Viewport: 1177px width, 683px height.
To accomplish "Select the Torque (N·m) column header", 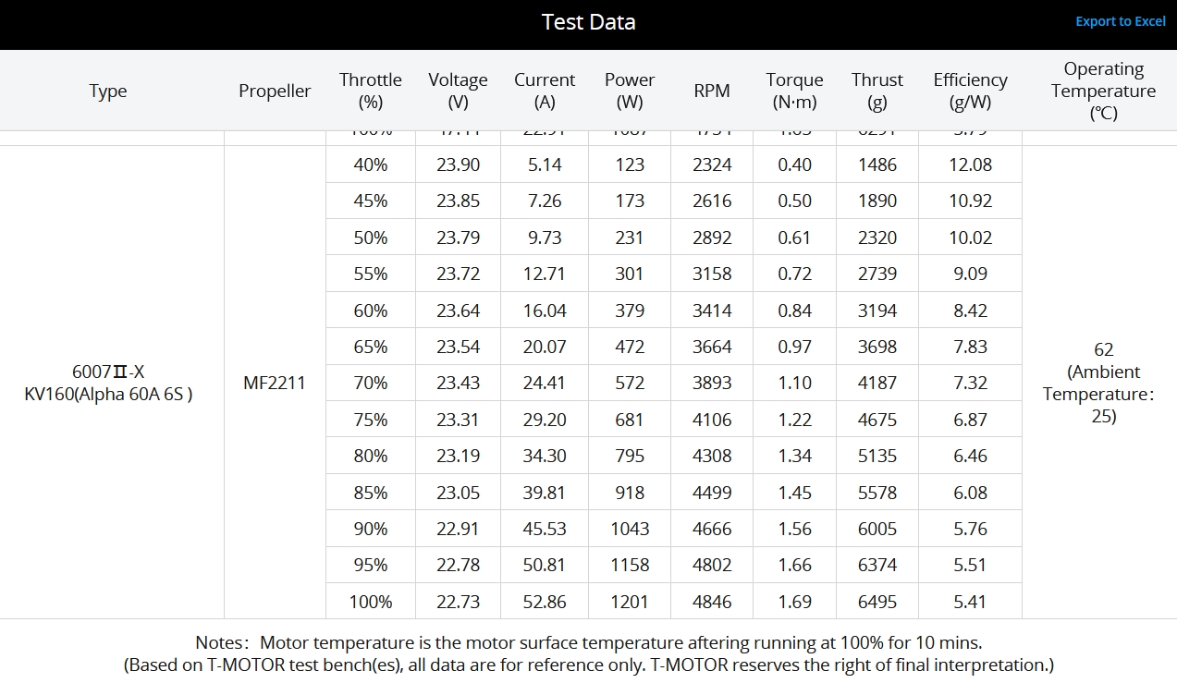I will click(794, 91).
